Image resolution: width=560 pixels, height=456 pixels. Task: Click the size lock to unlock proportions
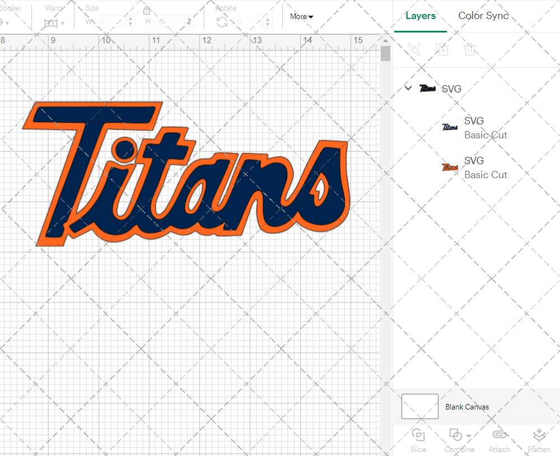[147, 10]
